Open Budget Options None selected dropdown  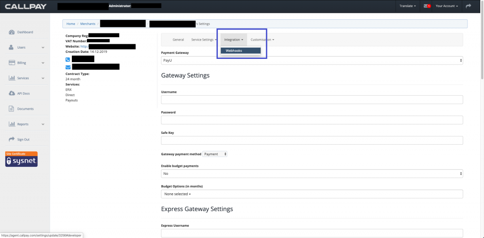pyautogui.click(x=312, y=194)
